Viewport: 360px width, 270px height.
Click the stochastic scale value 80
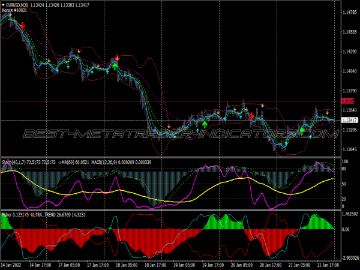344,169
